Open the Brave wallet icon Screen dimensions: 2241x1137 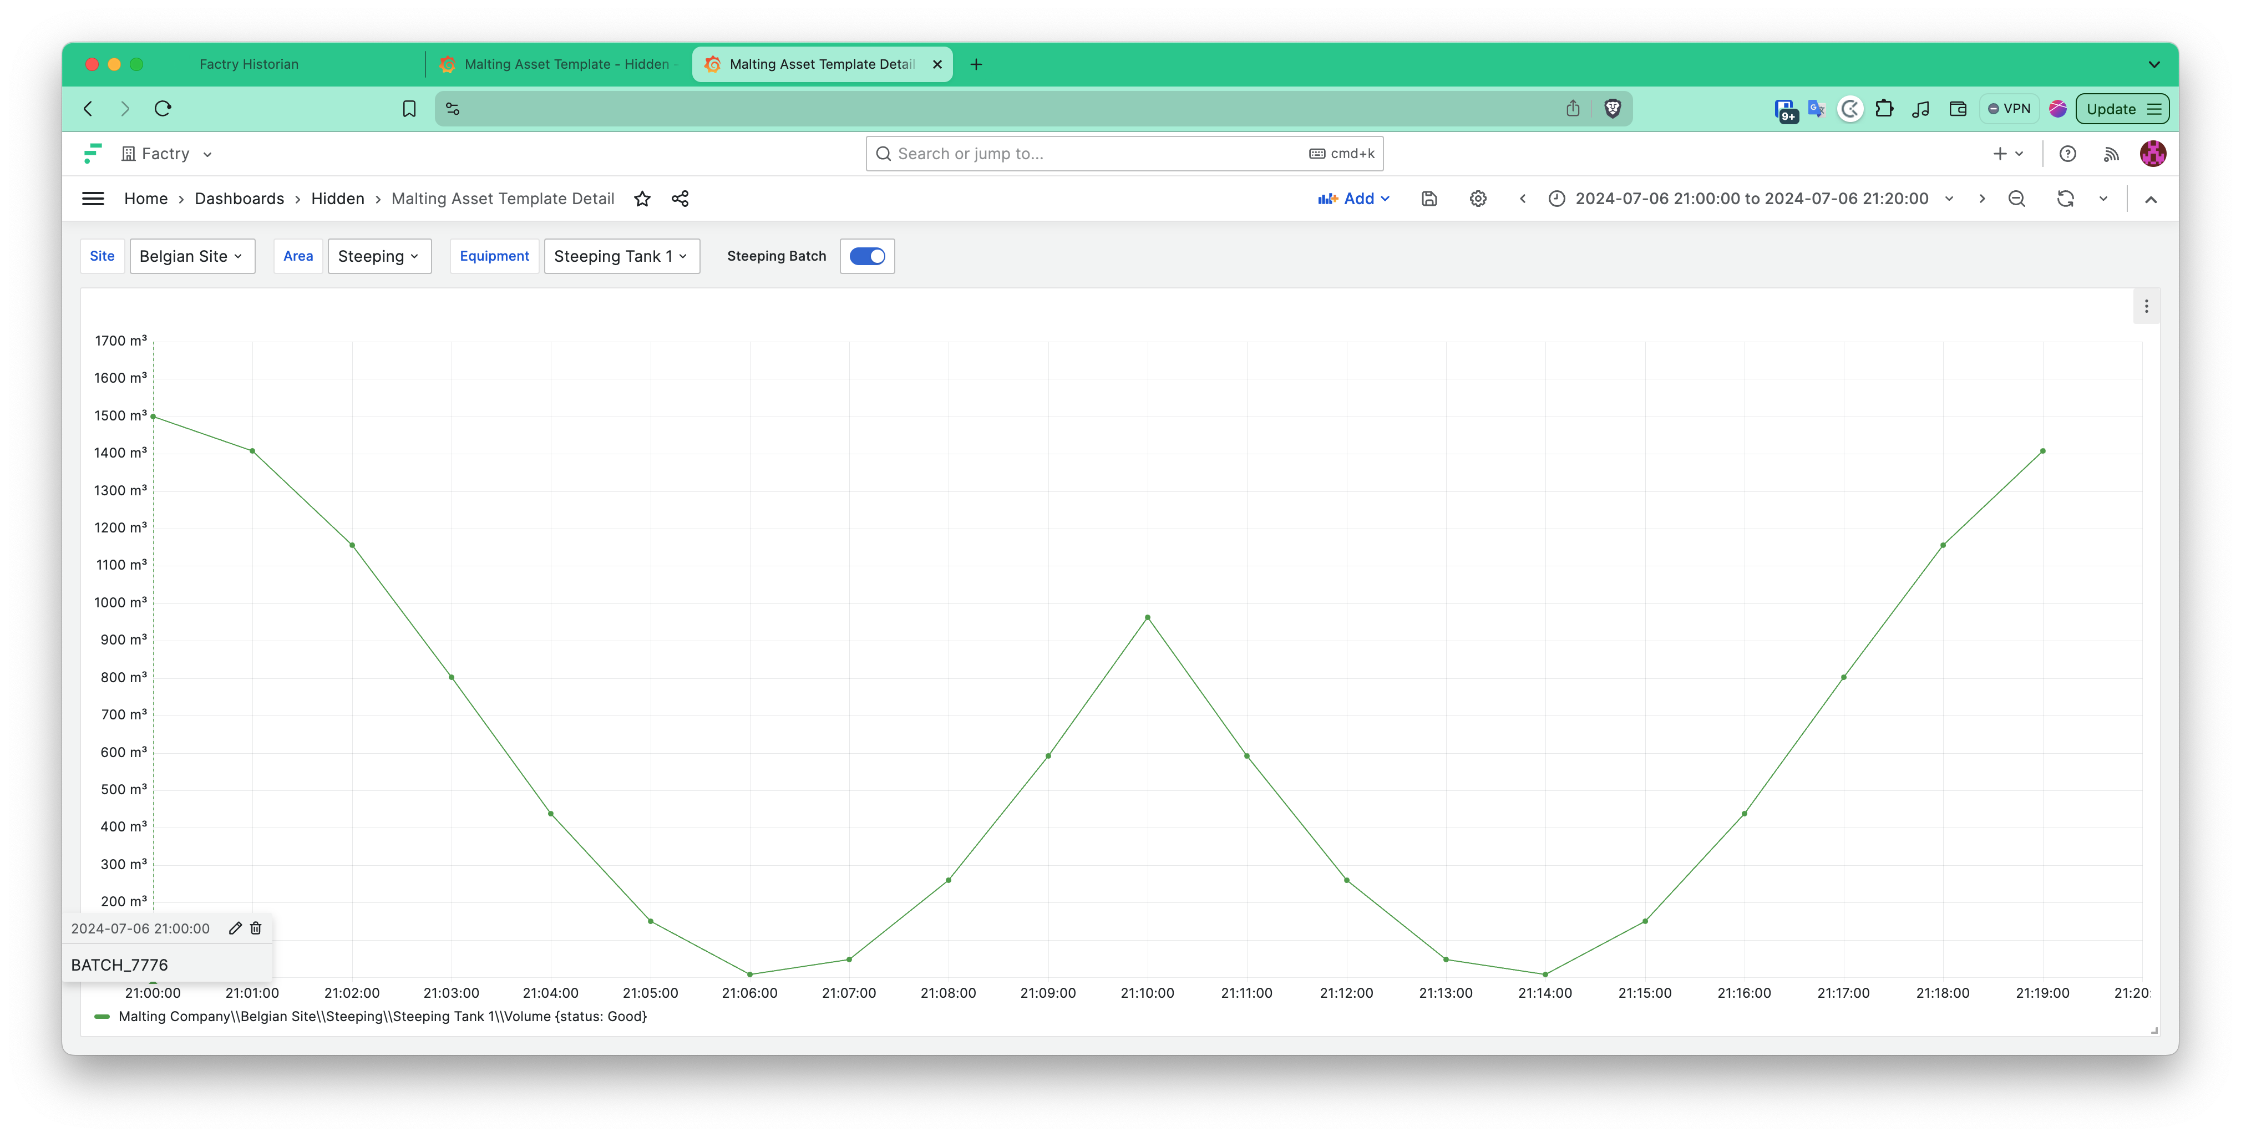(1958, 109)
